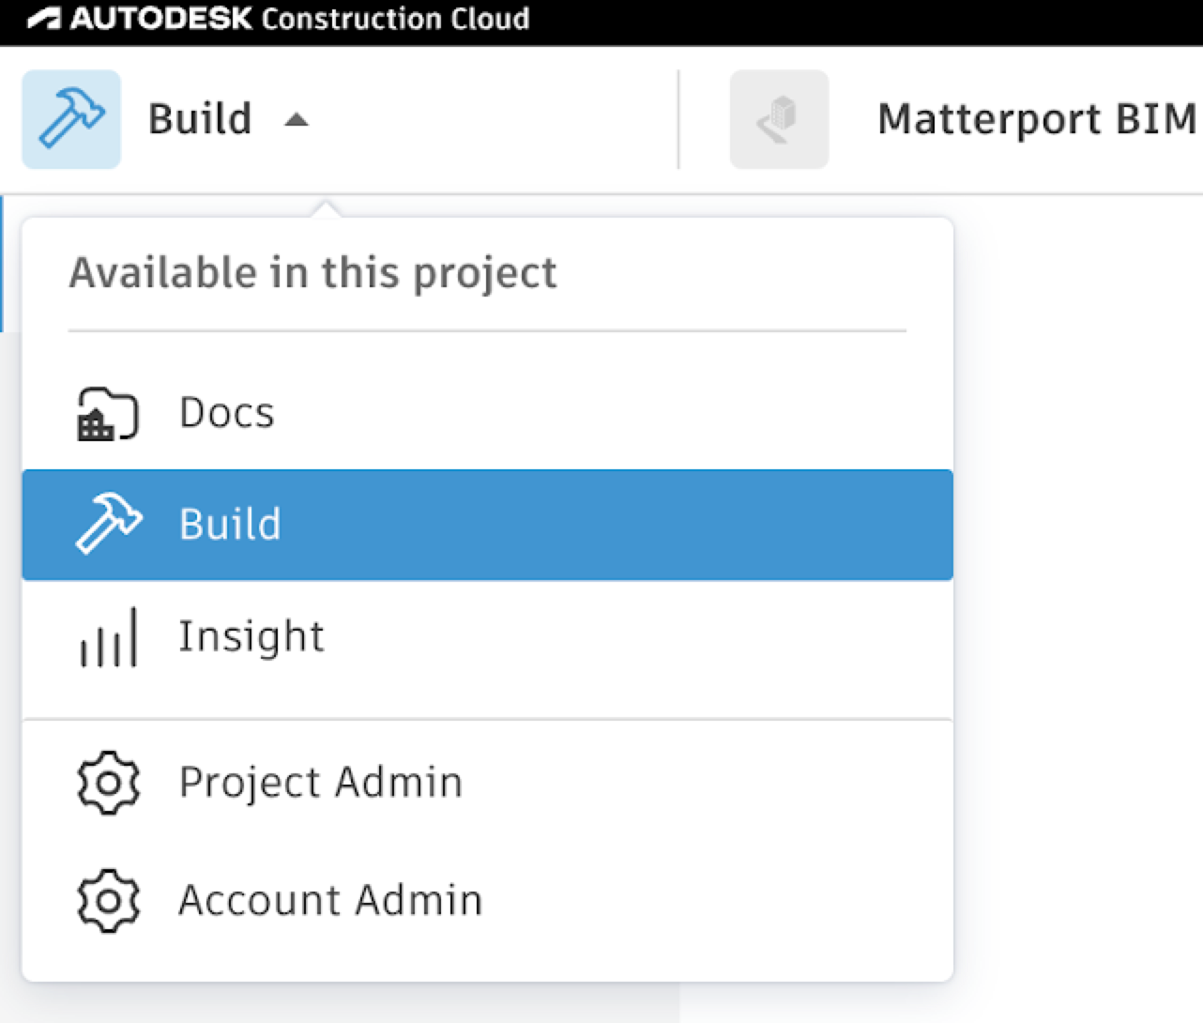1203x1023 pixels.
Task: Select Build in the product list
Action: tap(487, 525)
